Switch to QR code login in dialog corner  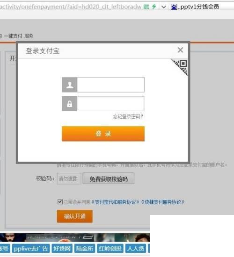pyautogui.click(x=182, y=66)
